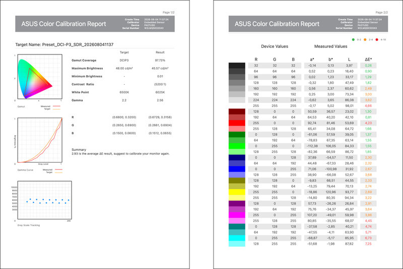The image size is (403, 269).
Task: Click the White Point result 6025K
Action: tap(160, 92)
